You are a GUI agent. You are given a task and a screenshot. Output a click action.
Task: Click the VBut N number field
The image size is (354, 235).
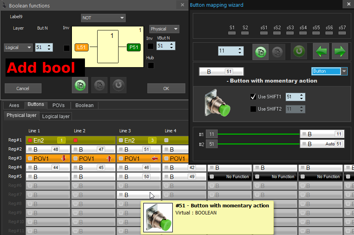(x=163, y=46)
